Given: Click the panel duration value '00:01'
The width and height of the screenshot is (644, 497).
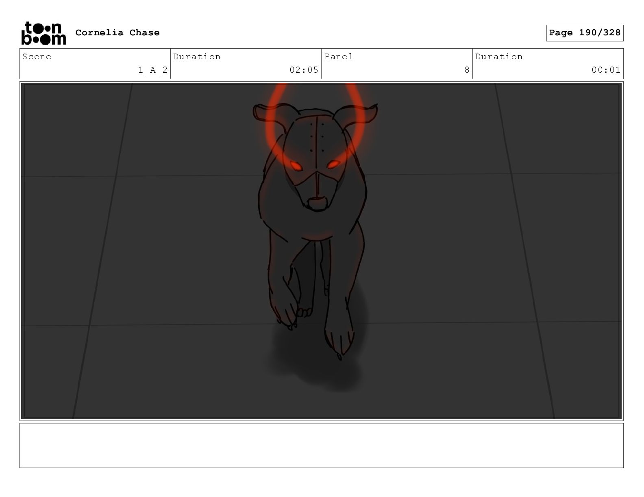Looking at the screenshot, I should point(606,70).
